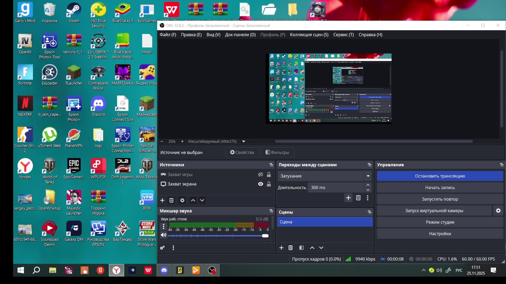Viewport: 506px width, 284px height.
Task: Expand the Затухание transition dropdown
Action: pyautogui.click(x=368, y=176)
